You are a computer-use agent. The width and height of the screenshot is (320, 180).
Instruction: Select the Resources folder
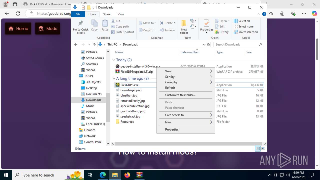125,122
